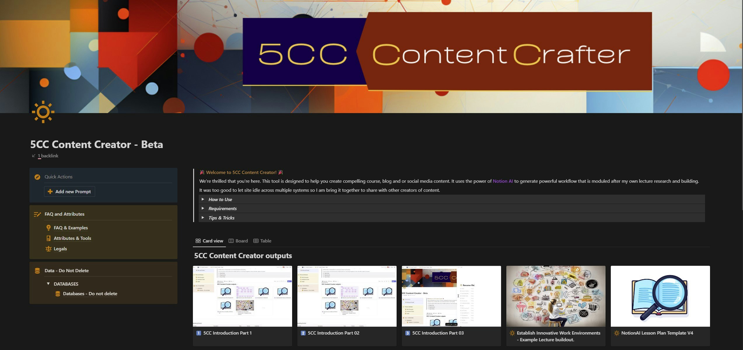Click the badge icon next to Attributes & Tools
The image size is (743, 350).
[48, 238]
